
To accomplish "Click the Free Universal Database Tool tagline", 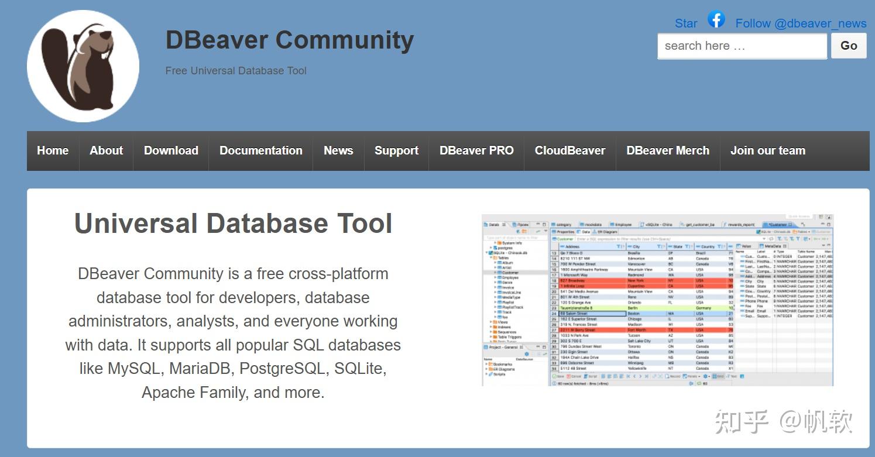I will tap(236, 71).
